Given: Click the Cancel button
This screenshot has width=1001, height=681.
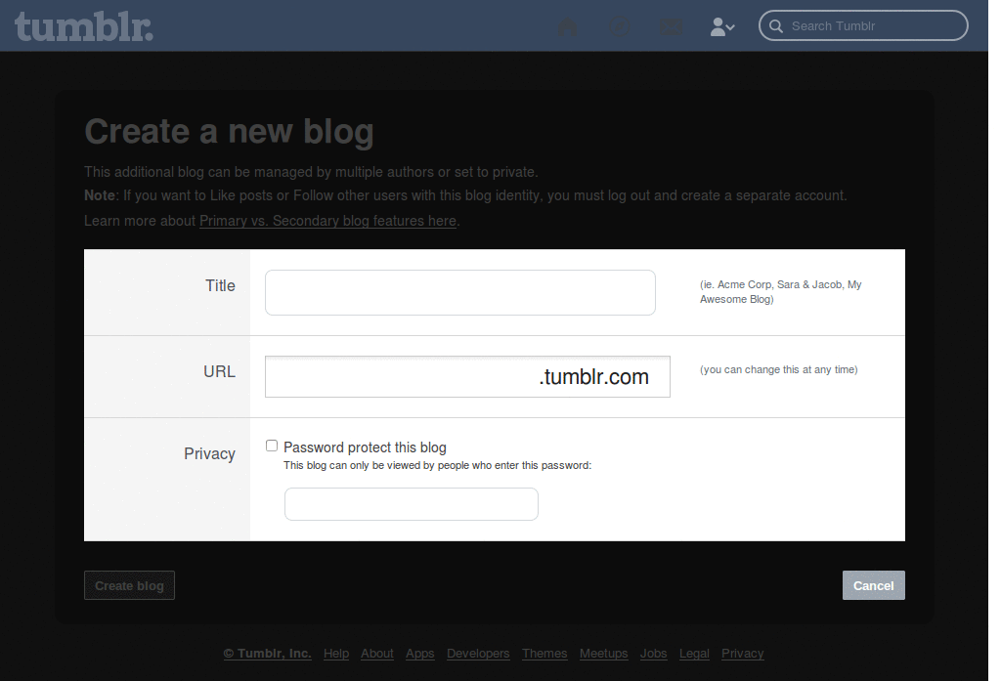Looking at the screenshot, I should pyautogui.click(x=873, y=585).
